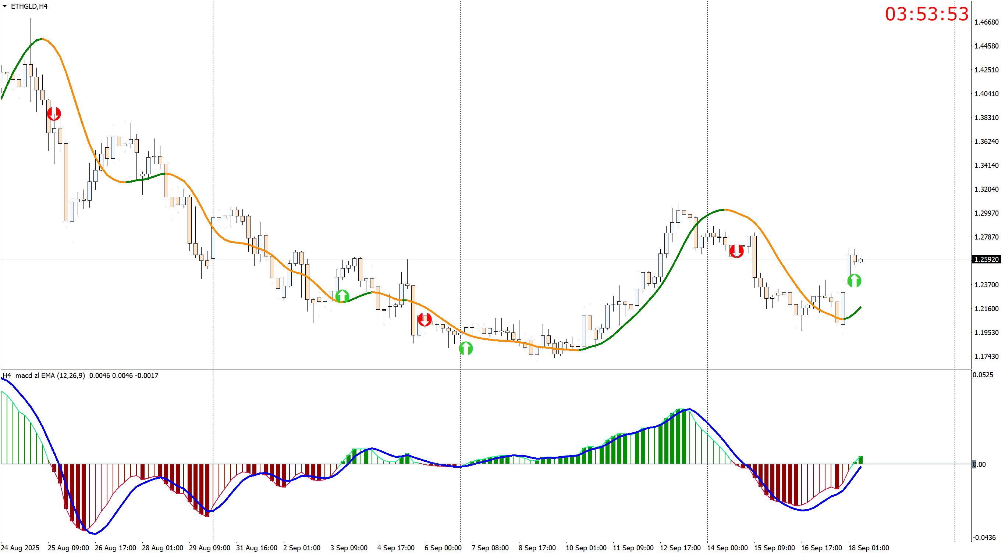The height and width of the screenshot is (554, 1005).
Task: Click the red sell arrow after 4 Sep 17:00
Action: click(425, 320)
